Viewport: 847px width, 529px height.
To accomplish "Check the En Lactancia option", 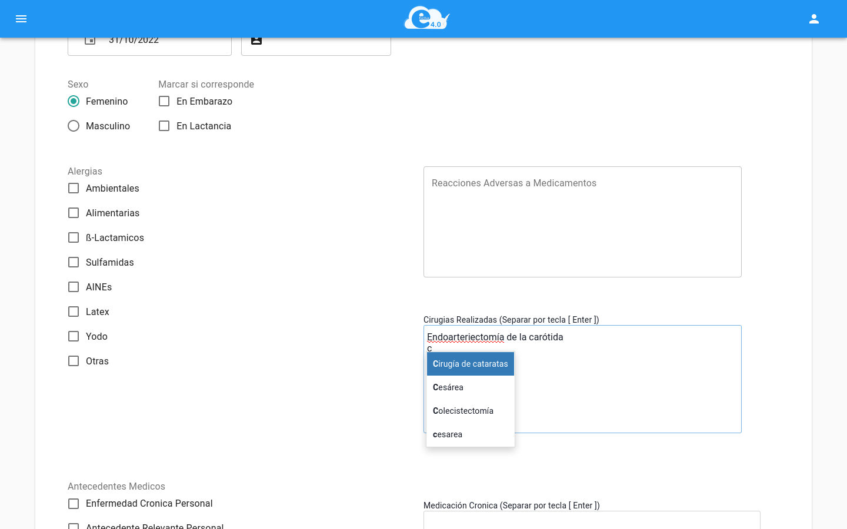I will 164,126.
